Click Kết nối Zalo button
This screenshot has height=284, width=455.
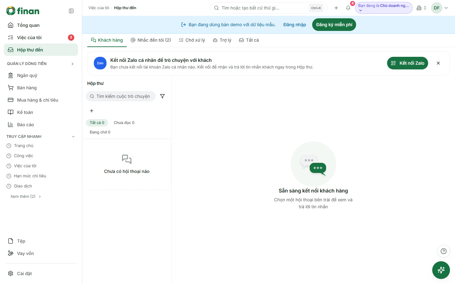(x=408, y=63)
